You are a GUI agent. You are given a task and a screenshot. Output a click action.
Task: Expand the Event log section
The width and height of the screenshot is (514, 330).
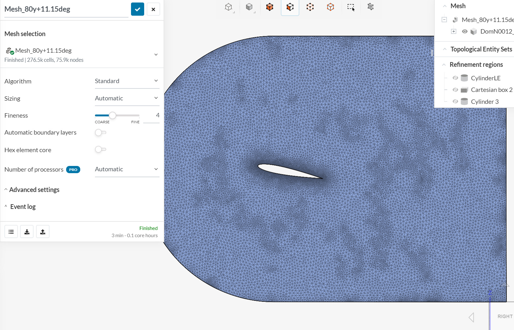click(x=23, y=207)
